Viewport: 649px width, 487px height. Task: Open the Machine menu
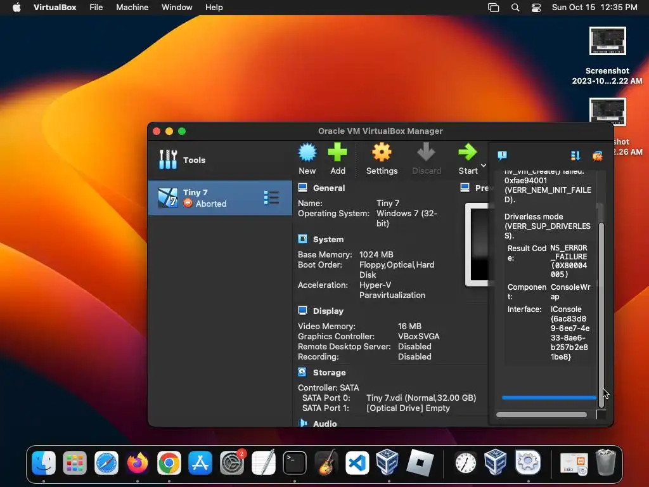coord(132,8)
